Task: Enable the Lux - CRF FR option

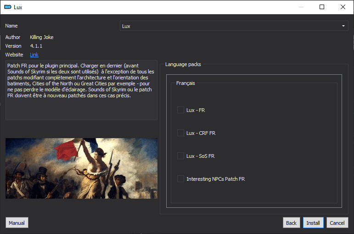Action: coord(180,133)
